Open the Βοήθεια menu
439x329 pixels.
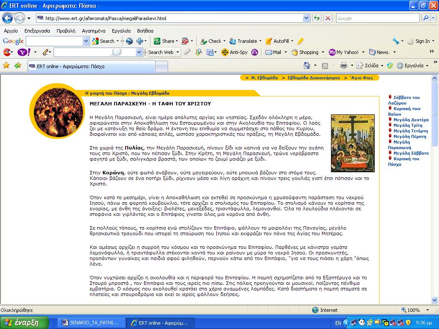tap(145, 31)
